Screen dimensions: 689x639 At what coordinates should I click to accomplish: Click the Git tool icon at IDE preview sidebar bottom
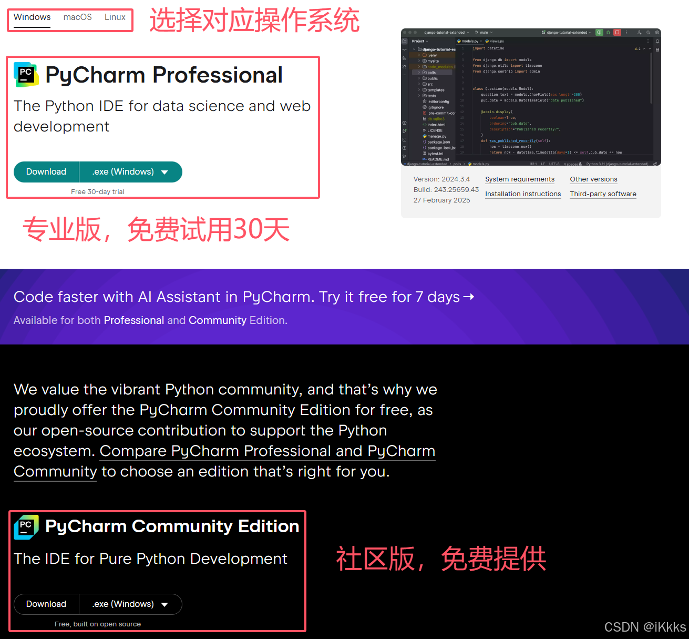tap(404, 156)
